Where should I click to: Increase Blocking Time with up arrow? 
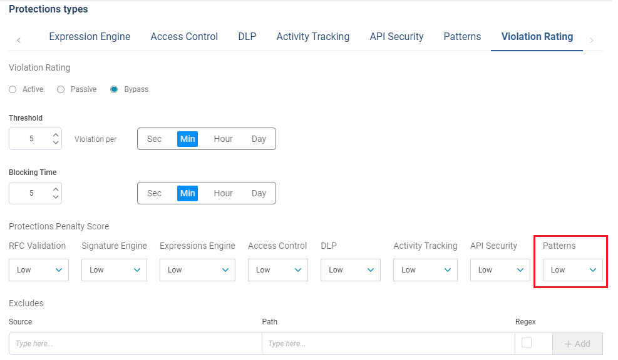click(x=56, y=189)
